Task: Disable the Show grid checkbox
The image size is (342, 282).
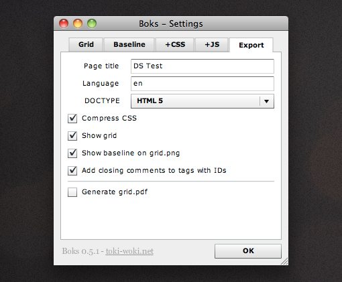Action: pyautogui.click(x=72, y=136)
